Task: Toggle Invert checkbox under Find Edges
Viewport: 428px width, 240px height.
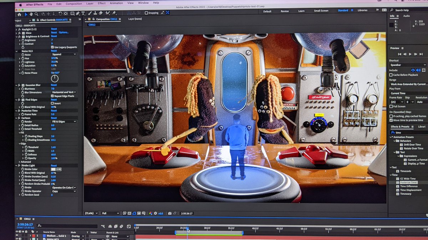Action: (x=53, y=103)
